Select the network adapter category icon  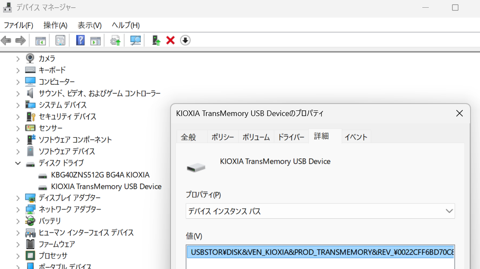(x=30, y=209)
